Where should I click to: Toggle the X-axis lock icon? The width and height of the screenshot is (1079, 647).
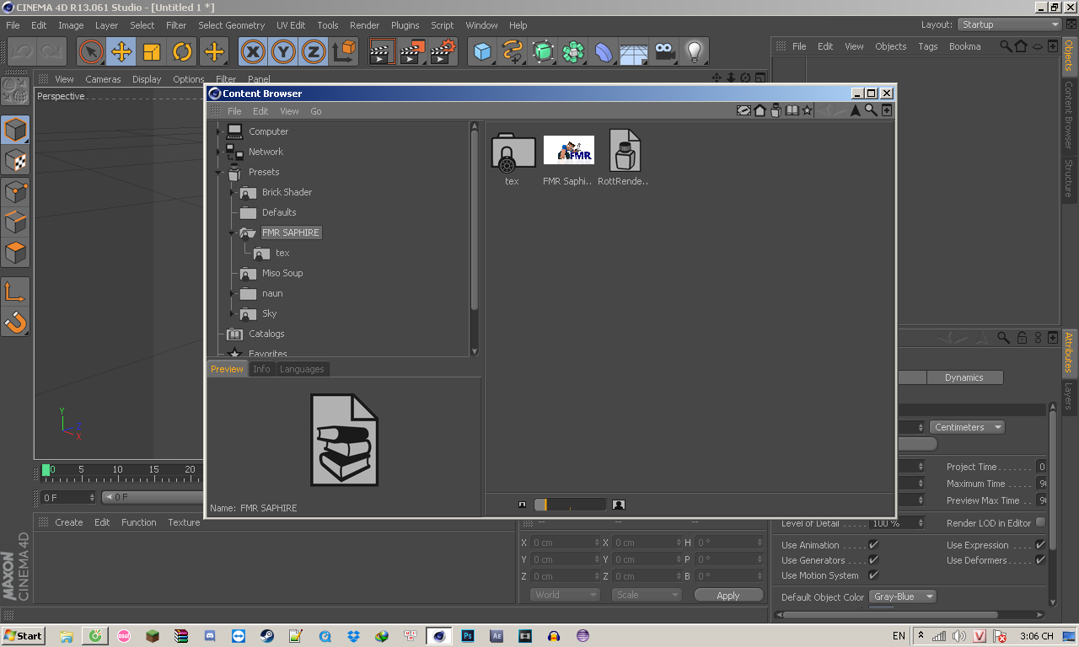coord(253,52)
